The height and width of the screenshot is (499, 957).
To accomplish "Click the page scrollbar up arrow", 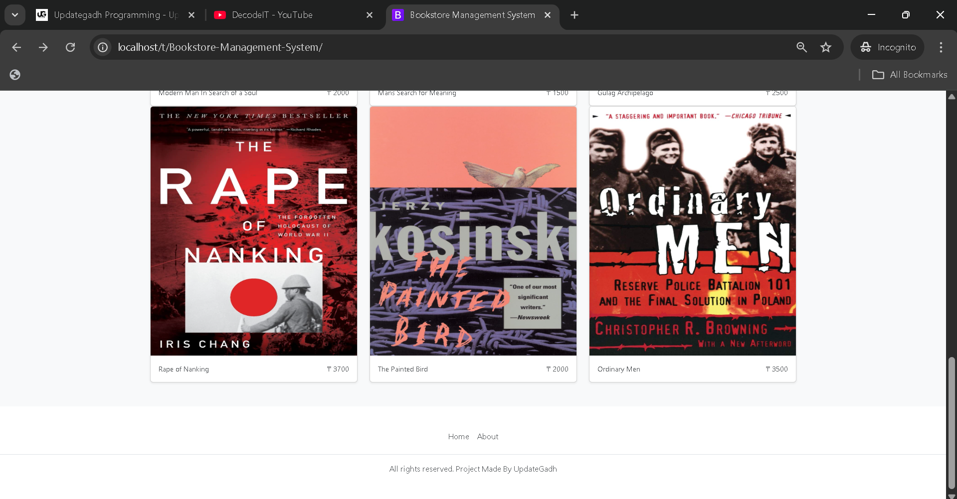I will [x=952, y=97].
